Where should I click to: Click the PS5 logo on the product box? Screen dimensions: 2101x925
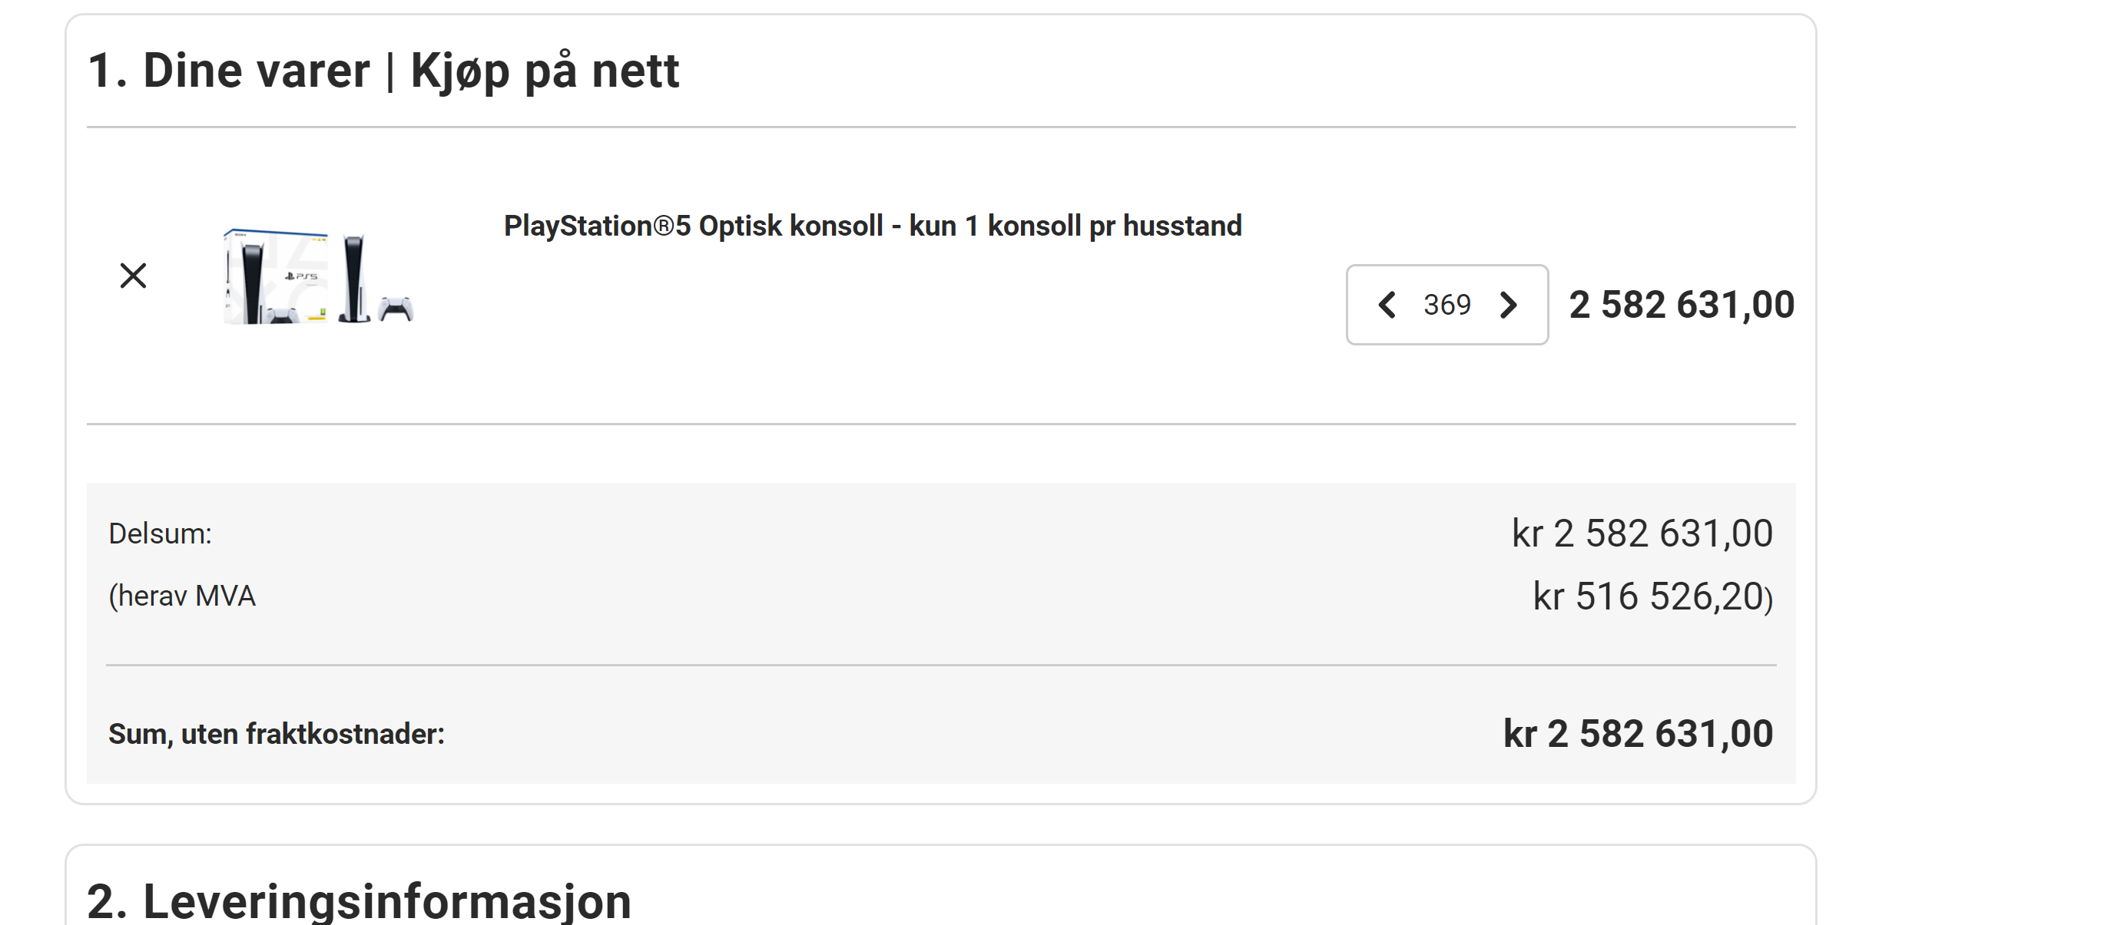pos(301,276)
